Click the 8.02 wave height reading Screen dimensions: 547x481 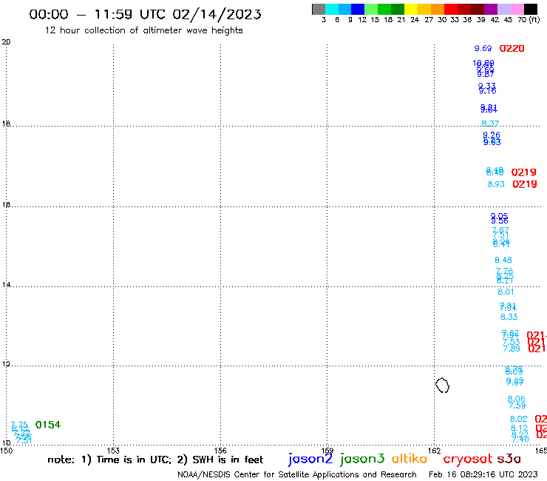(x=518, y=419)
